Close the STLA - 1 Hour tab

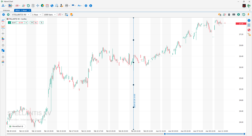coord(29,10)
